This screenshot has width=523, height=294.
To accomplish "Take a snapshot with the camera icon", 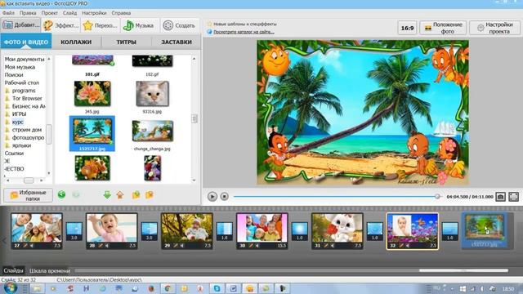I will coord(500,197).
